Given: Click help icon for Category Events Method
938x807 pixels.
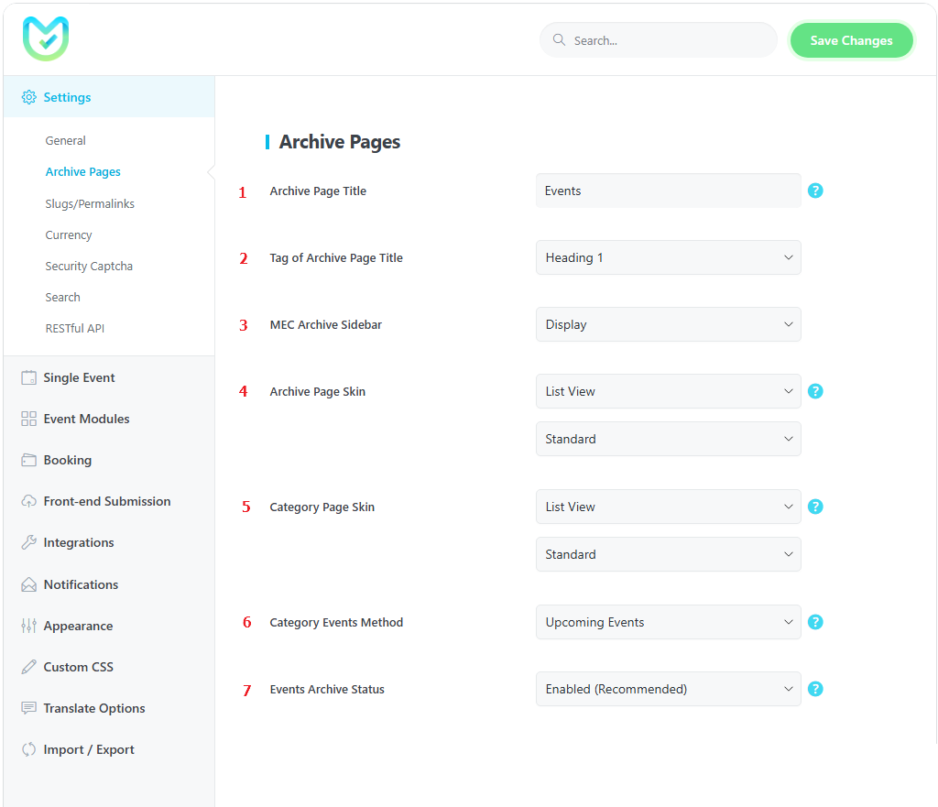Looking at the screenshot, I should coord(815,622).
